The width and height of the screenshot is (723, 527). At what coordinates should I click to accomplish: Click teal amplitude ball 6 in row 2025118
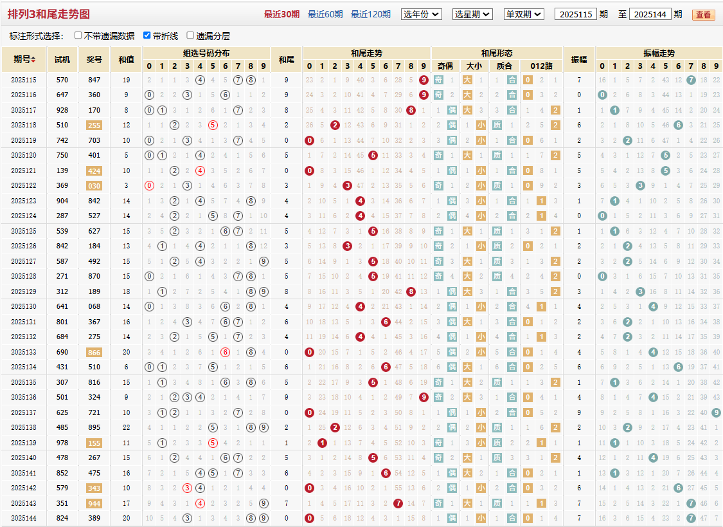[x=678, y=125]
